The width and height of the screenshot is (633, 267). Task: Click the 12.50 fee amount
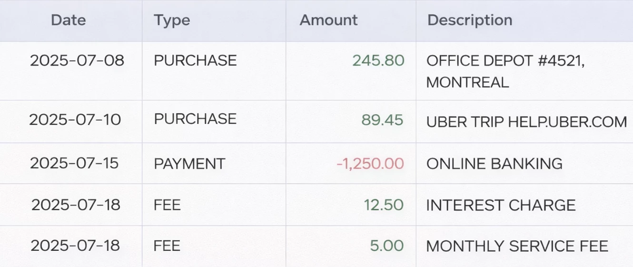[x=384, y=205]
